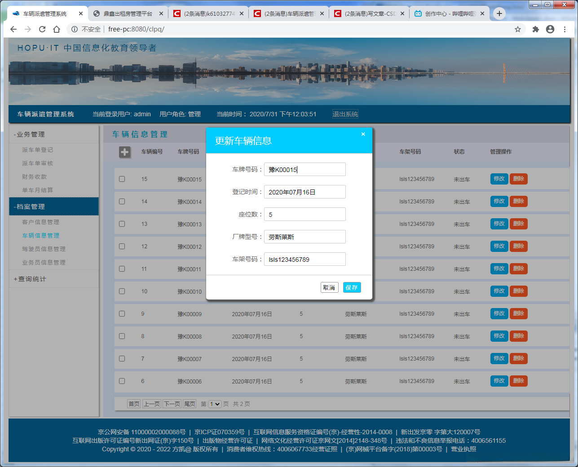
Task: Tick the checkbox for vehicle row 10
Action: coord(122,291)
